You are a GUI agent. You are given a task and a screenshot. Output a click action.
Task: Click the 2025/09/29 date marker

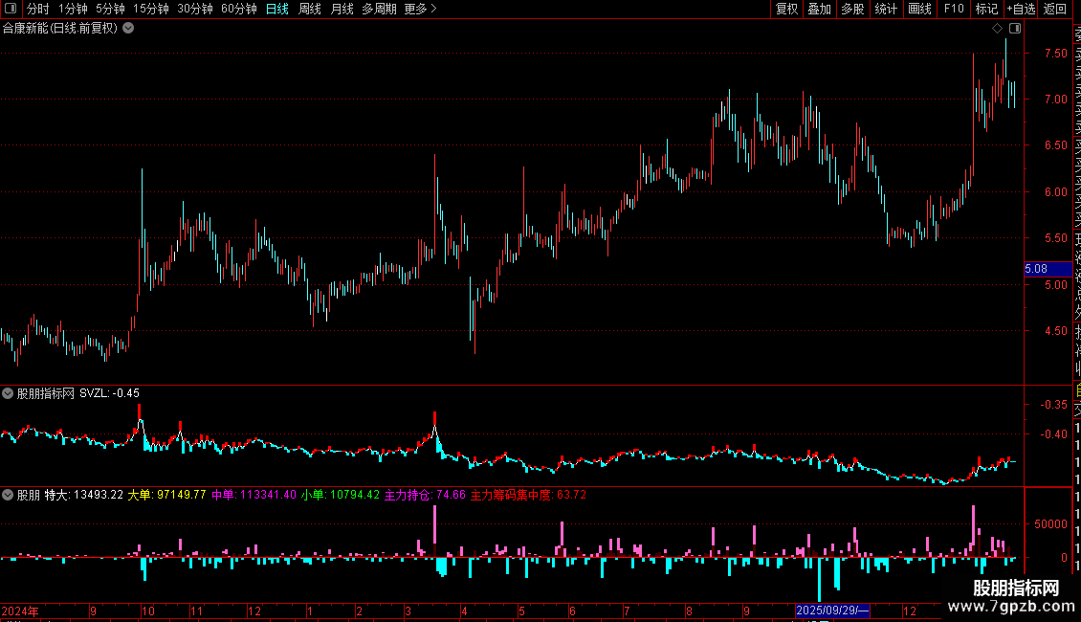832,611
